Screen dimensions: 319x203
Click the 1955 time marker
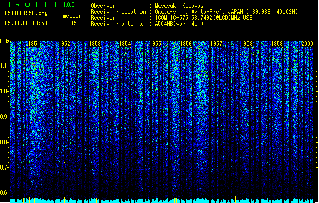[155, 44]
